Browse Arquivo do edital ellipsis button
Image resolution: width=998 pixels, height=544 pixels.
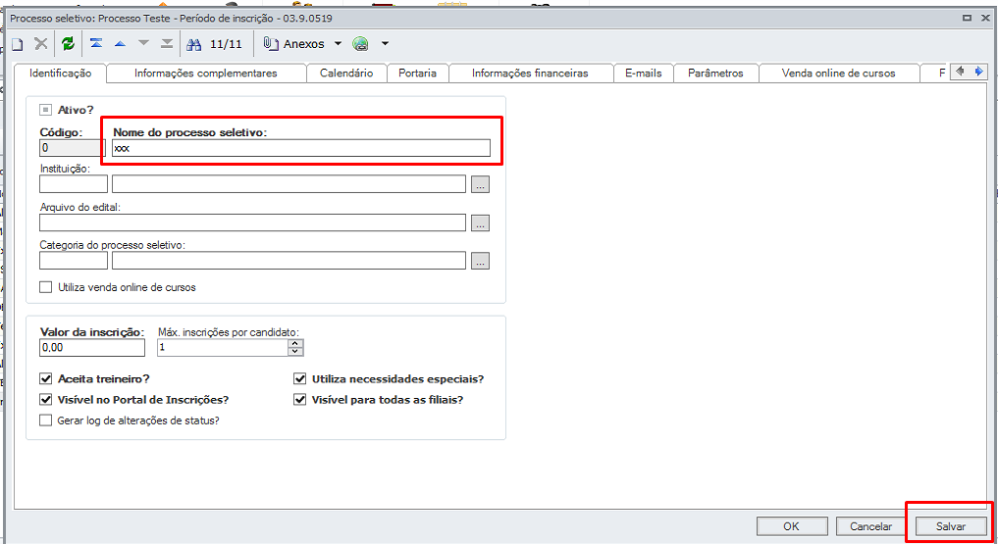[x=481, y=223]
